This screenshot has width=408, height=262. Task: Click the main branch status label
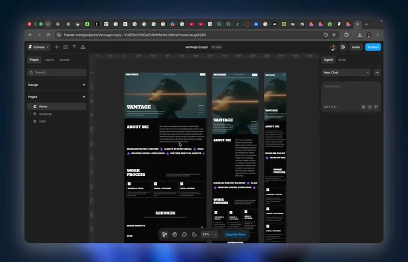(217, 47)
